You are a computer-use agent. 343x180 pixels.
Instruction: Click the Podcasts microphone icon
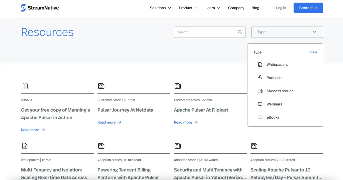(260, 78)
